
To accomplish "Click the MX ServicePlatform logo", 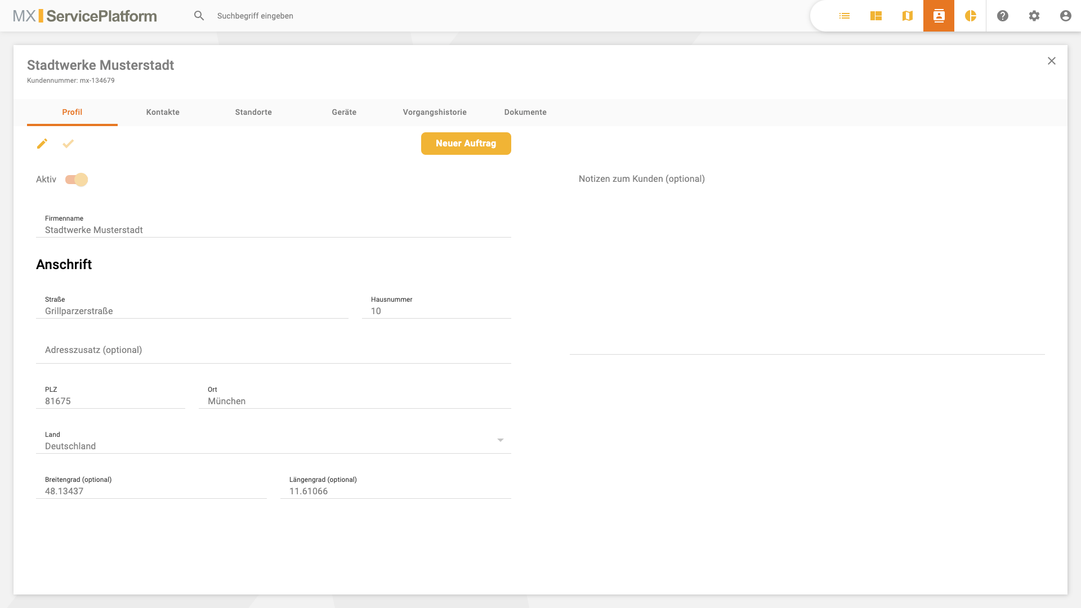I will [85, 16].
